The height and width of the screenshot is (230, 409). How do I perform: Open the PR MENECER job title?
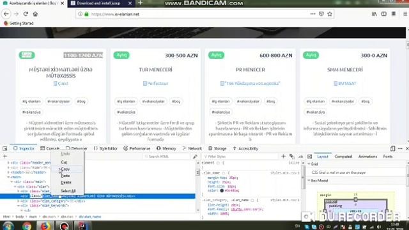(x=250, y=70)
